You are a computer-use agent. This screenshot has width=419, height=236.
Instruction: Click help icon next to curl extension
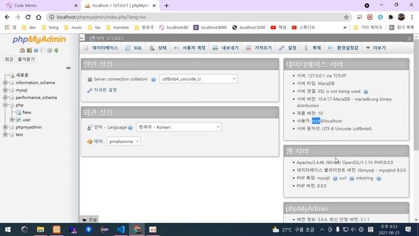[352, 178]
